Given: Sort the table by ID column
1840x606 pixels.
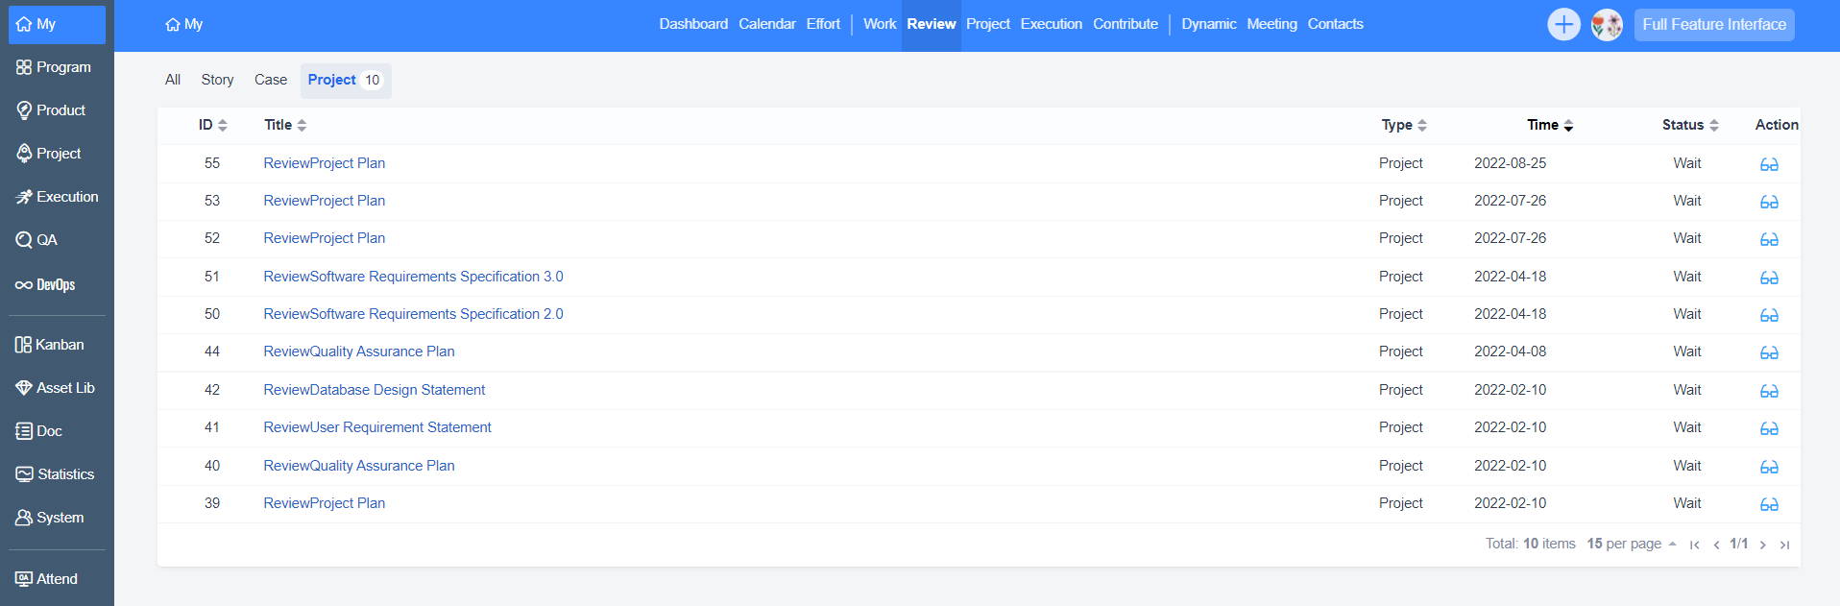Looking at the screenshot, I should 212,125.
